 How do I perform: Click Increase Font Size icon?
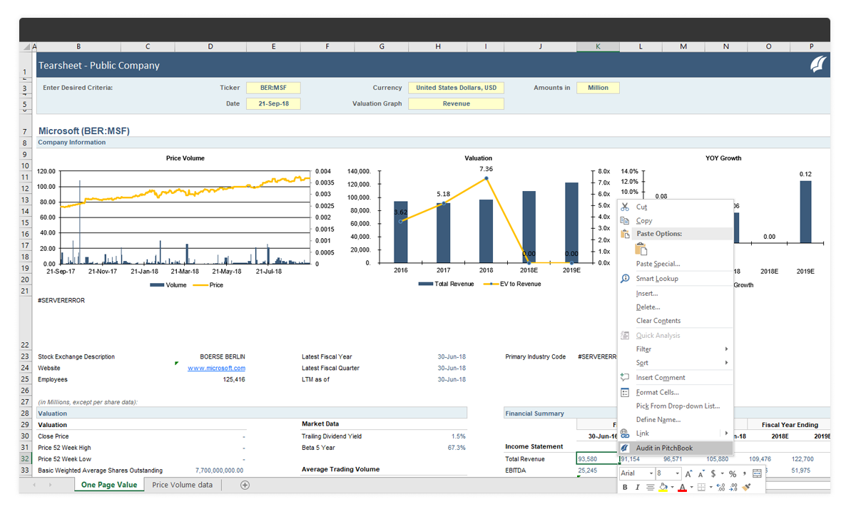click(689, 473)
